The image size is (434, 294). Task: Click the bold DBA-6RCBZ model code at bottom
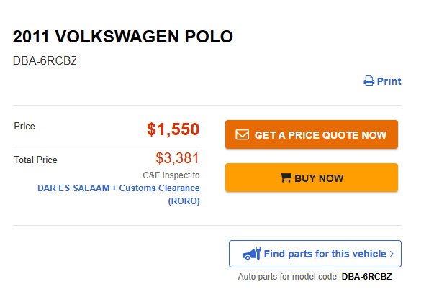click(x=366, y=276)
